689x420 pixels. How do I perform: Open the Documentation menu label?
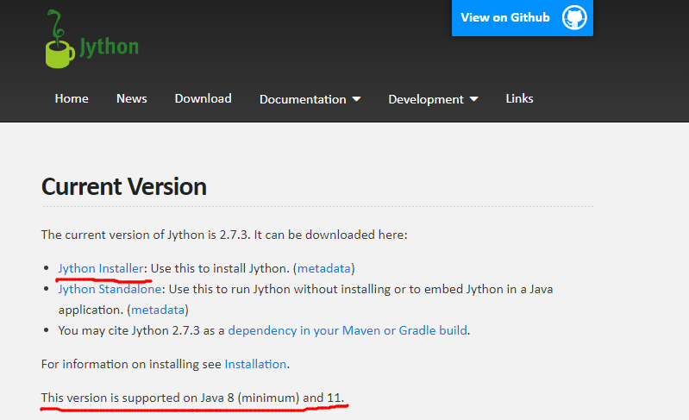point(303,99)
